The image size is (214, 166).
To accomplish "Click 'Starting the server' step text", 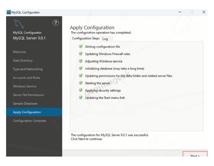I will (x=98, y=83).
